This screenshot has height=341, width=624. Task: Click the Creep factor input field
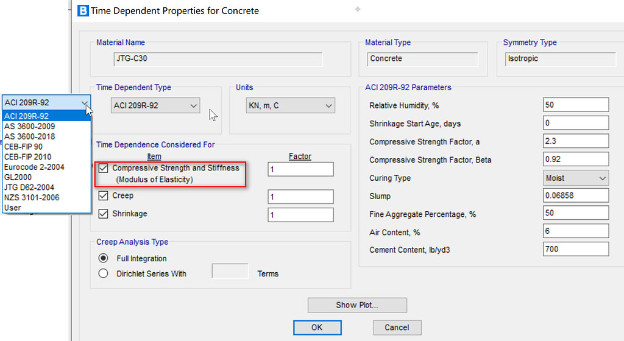coord(300,197)
